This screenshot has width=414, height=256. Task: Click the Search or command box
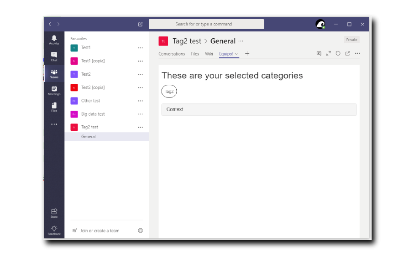206,24
